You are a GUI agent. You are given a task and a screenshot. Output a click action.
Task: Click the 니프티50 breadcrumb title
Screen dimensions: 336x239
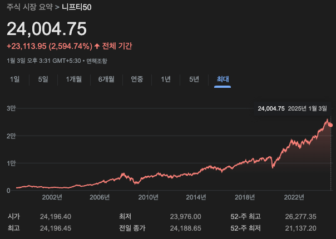(x=77, y=7)
